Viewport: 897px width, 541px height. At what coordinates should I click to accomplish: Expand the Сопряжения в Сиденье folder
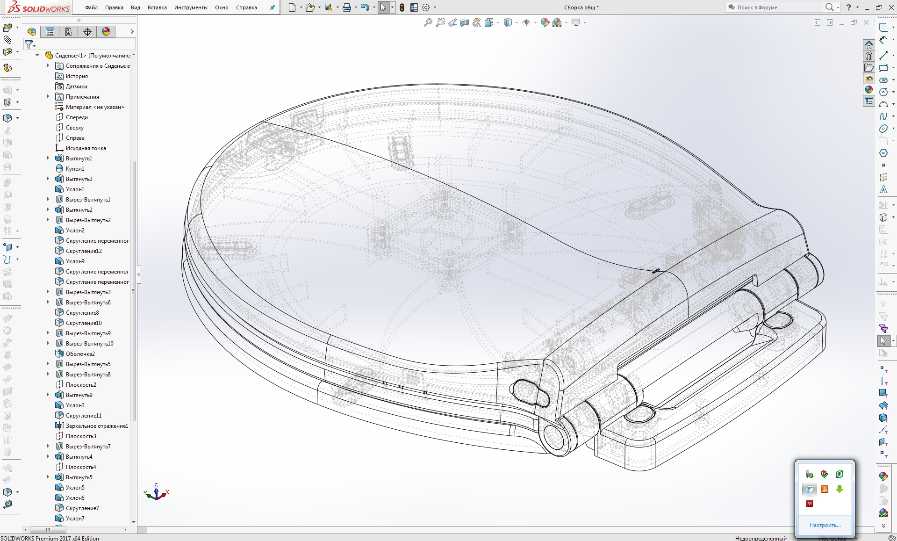coord(47,65)
